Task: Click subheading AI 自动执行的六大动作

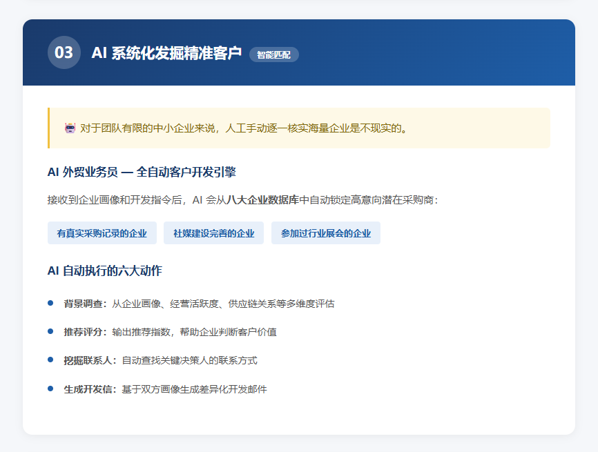Action: (x=105, y=271)
